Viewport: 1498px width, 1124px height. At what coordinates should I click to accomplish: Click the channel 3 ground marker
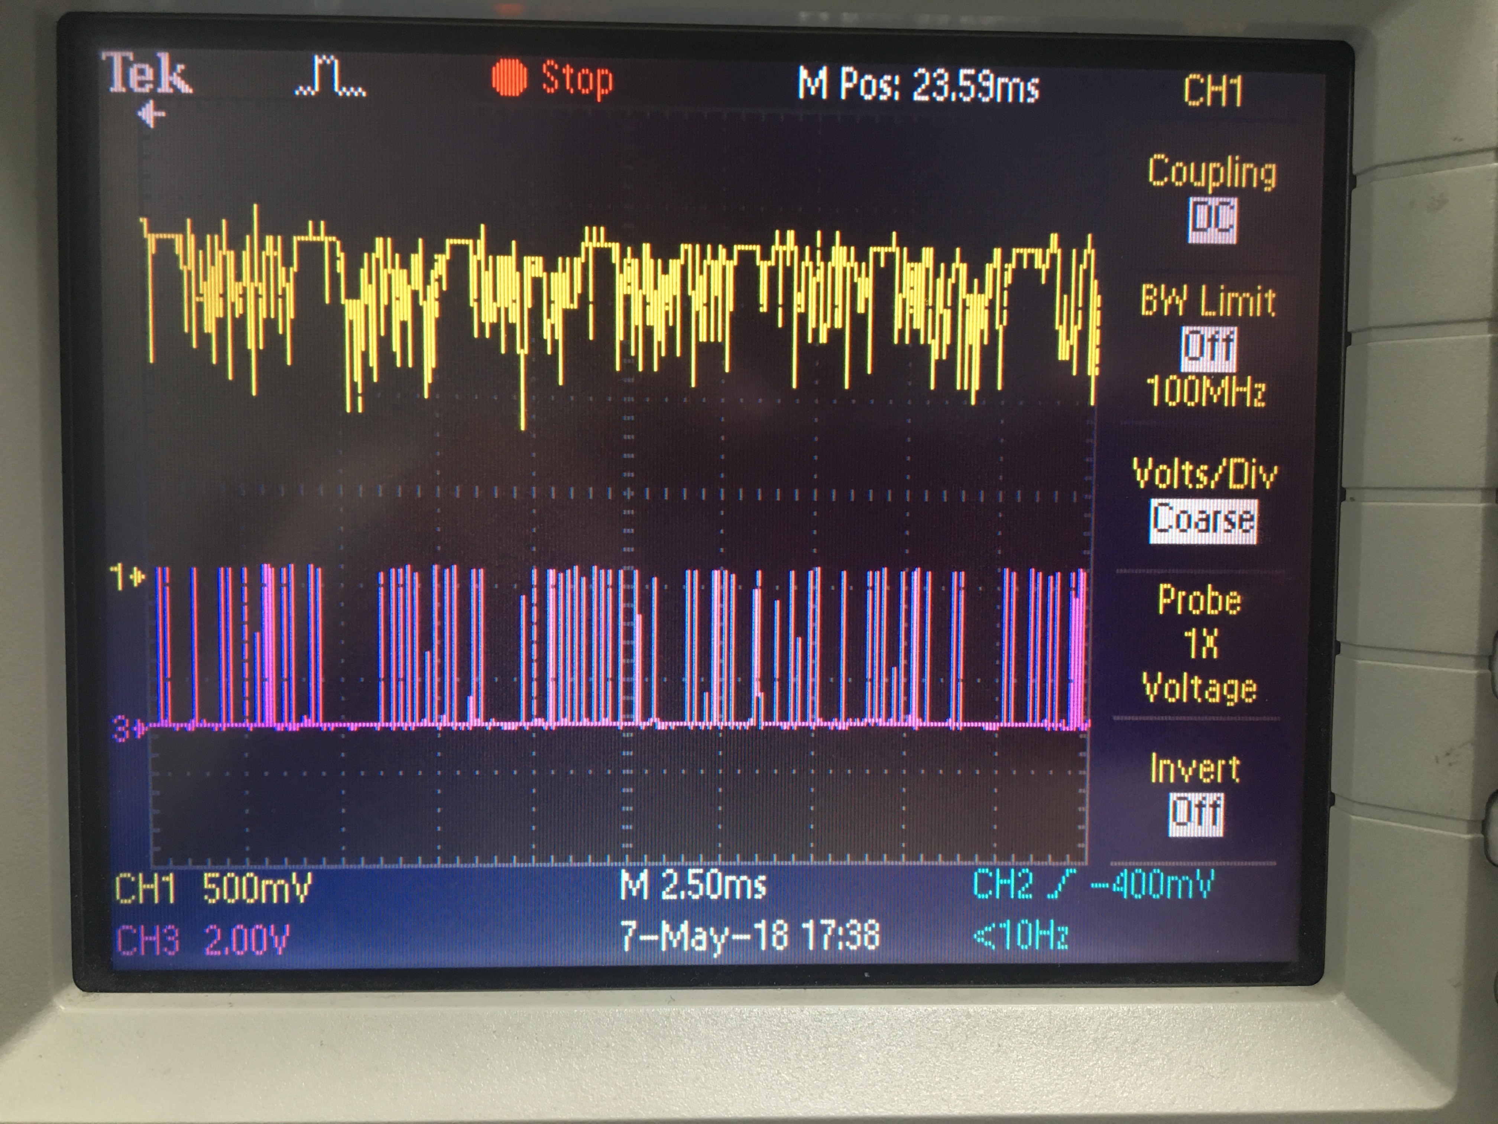coord(128,729)
